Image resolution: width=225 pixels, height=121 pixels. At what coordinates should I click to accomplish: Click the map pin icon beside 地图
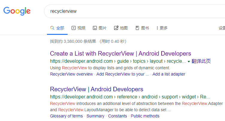coord(116,28)
